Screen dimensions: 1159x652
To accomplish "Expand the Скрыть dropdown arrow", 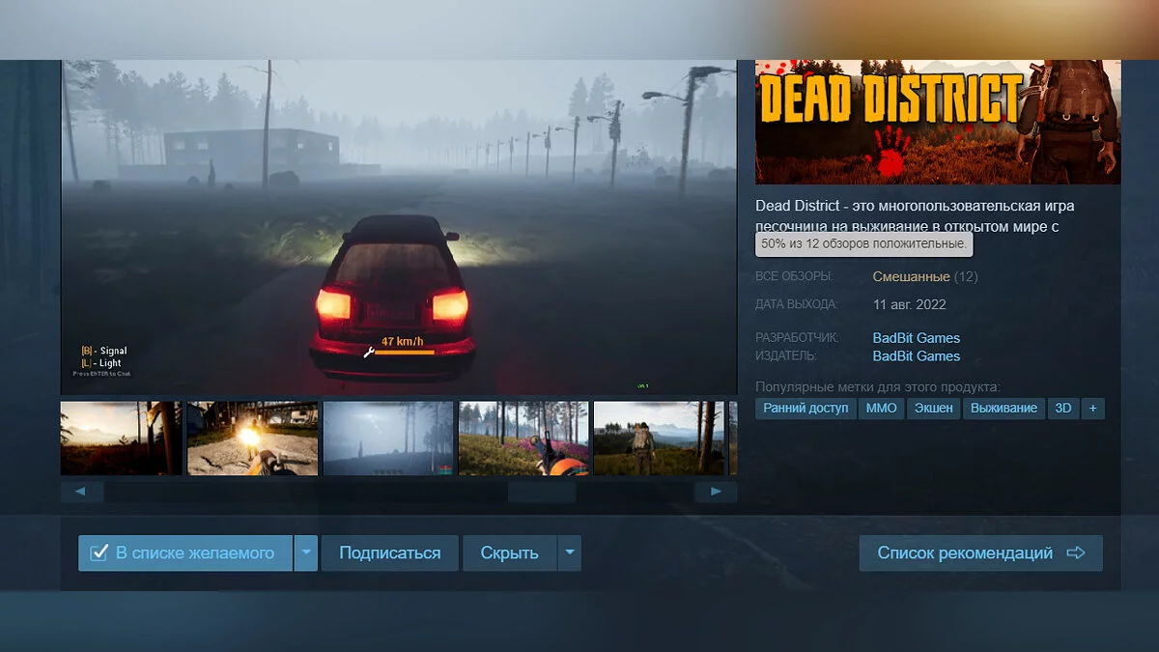I will click(570, 553).
